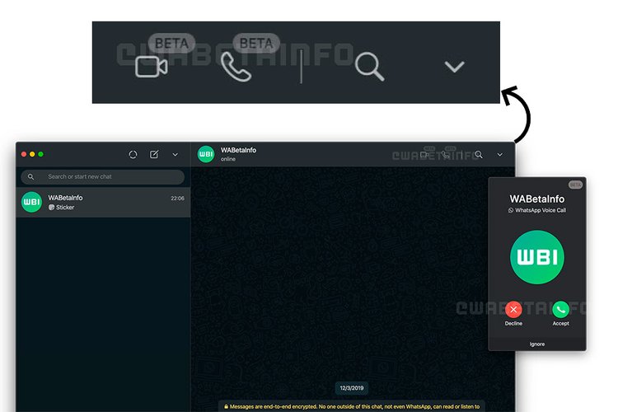Decline the incoming WhatsApp voice call
Image resolution: width=618 pixels, height=412 pixels.
click(x=513, y=310)
